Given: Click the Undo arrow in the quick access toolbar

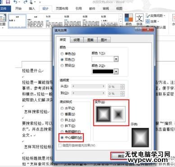Looking at the screenshot, I should (15, 2).
